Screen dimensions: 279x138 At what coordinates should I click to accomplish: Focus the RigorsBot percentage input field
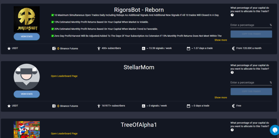point(249,25)
